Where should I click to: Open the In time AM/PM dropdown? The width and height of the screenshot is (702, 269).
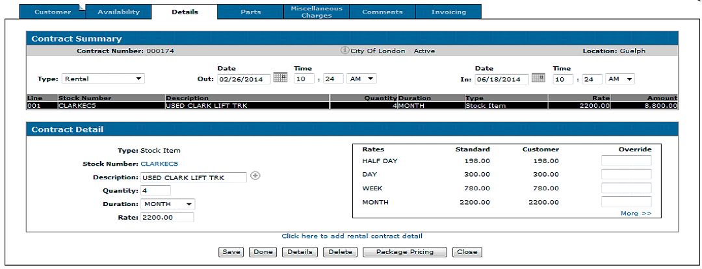tap(619, 79)
